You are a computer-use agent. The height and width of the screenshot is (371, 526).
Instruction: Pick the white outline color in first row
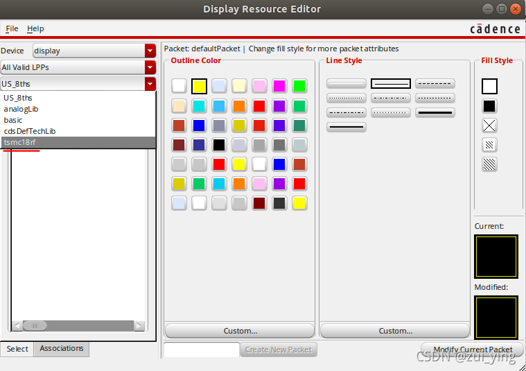coord(179,86)
